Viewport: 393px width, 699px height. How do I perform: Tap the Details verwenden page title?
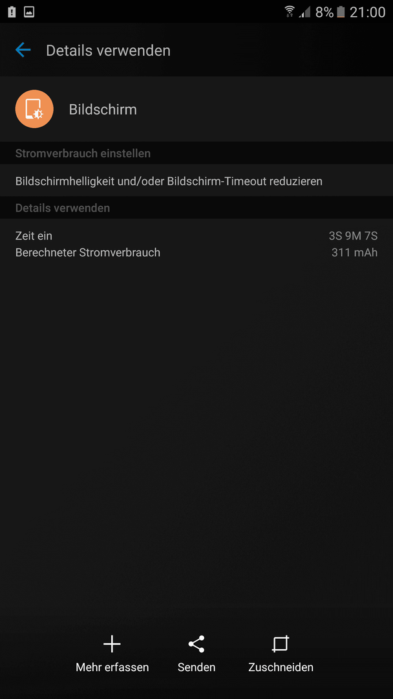coord(108,50)
